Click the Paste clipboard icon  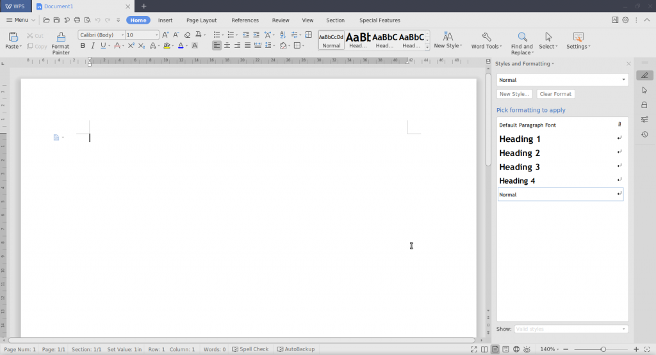13,36
